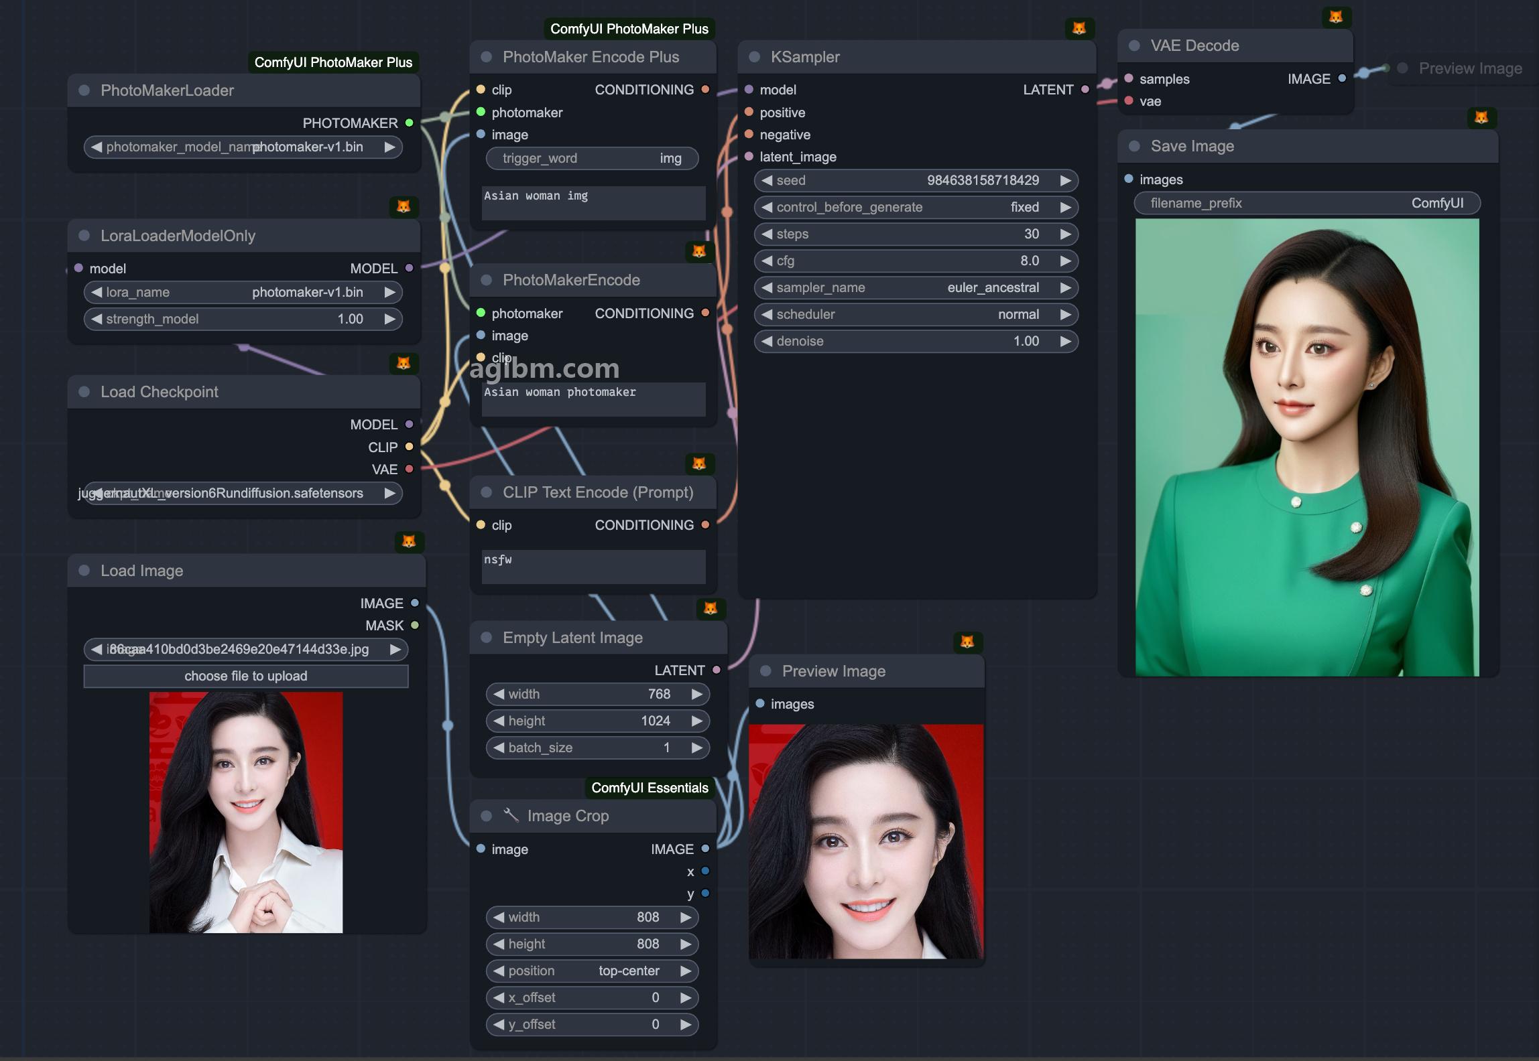Decrease y_offset value arrow
Viewport: 1539px width, 1061px height.
[x=499, y=1024]
